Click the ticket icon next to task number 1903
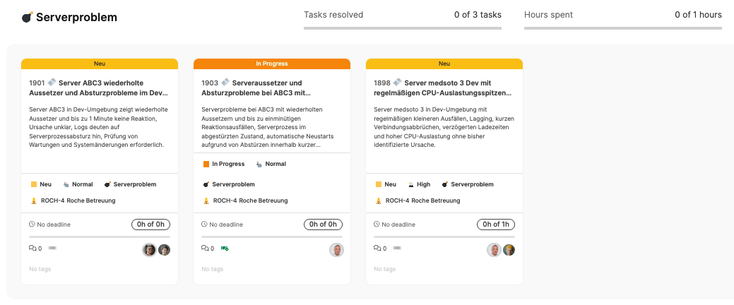 (225, 83)
